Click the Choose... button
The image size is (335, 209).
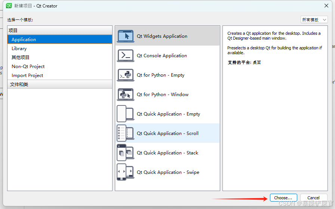[x=283, y=198]
